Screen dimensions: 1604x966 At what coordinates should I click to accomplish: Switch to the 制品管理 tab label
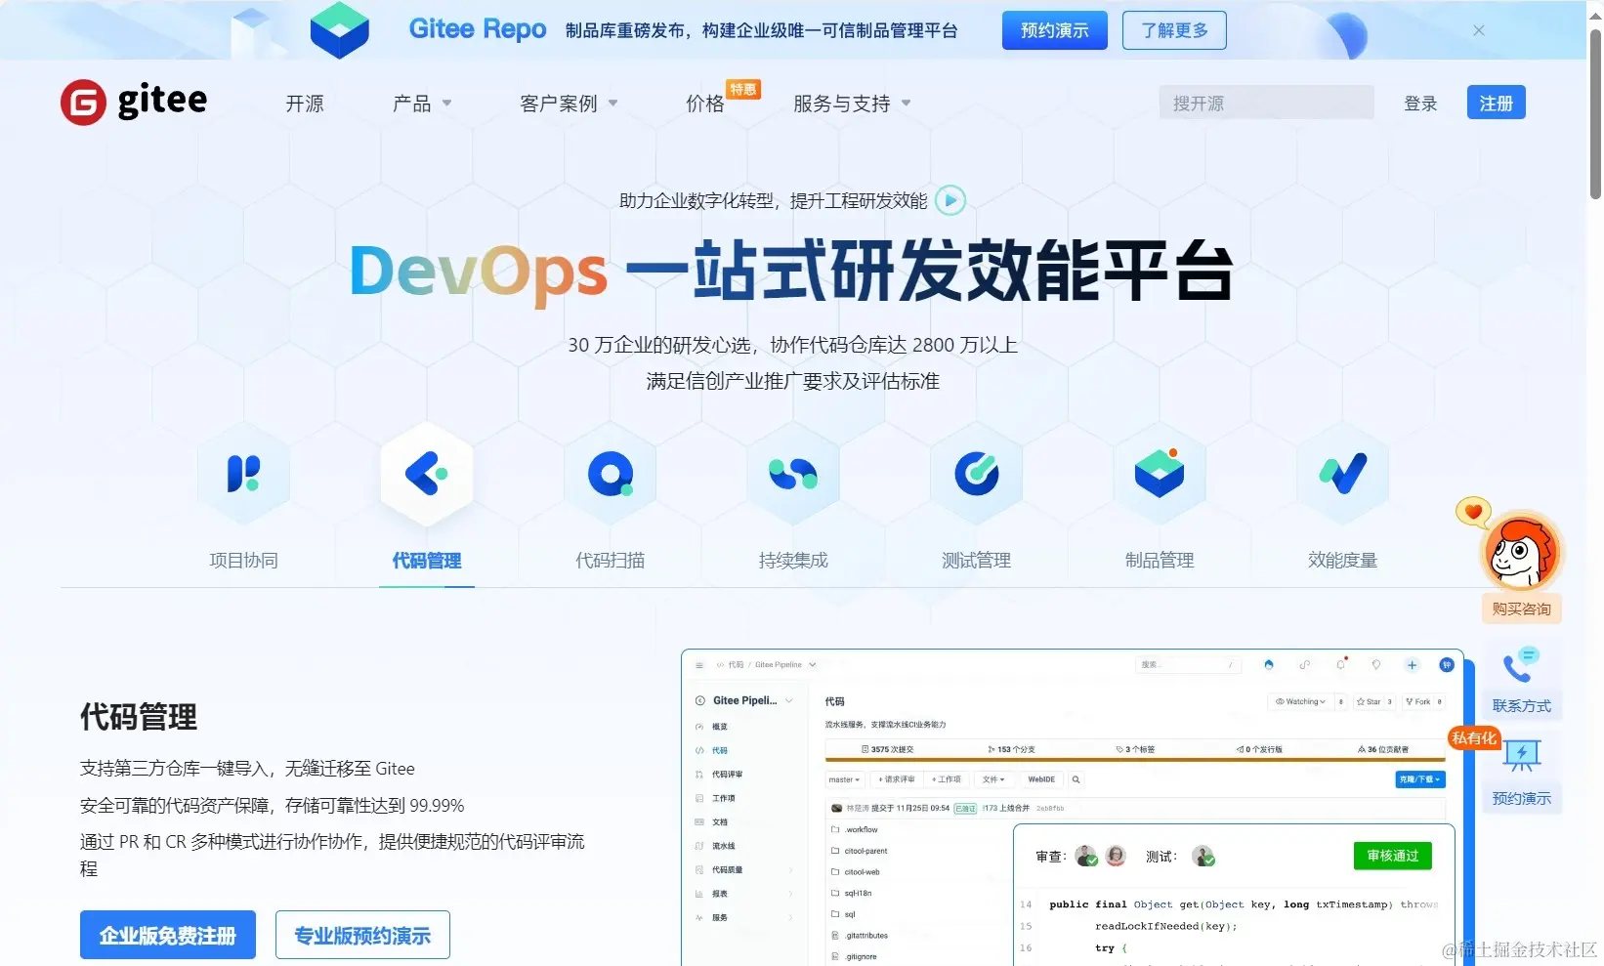pyautogui.click(x=1160, y=561)
